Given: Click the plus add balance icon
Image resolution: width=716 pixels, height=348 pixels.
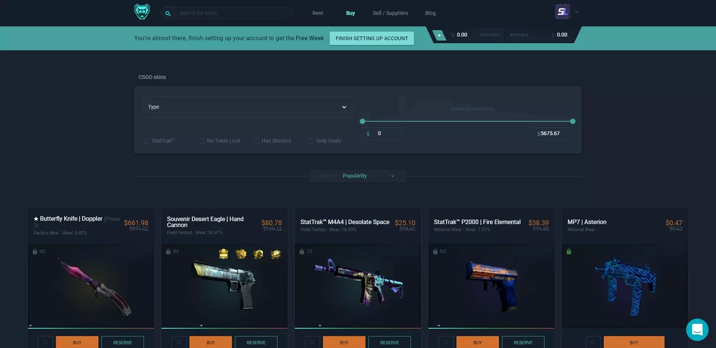Looking at the screenshot, I should click(439, 35).
